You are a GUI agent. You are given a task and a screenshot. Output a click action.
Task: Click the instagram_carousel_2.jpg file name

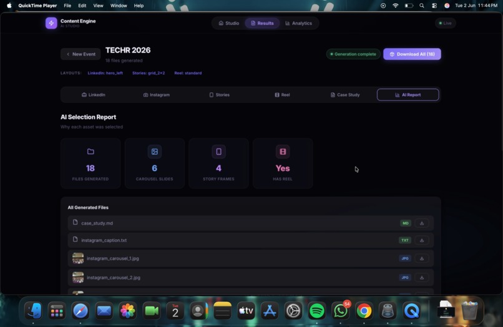point(114,278)
